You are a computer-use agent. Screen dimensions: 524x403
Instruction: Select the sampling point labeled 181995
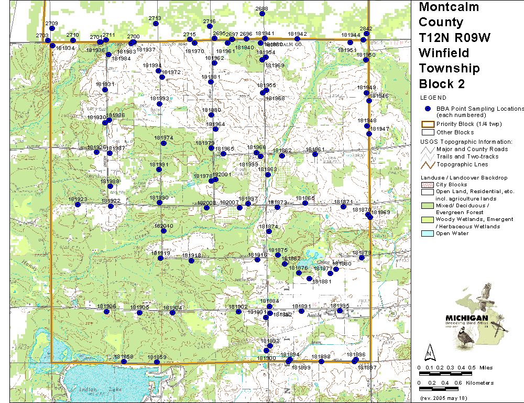tap(340, 311)
